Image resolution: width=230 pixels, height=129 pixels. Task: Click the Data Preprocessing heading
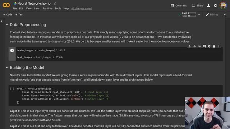[28, 25]
